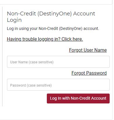The image size is (114, 120).
Task: Place cursor in 'User Name (case sensitive)' box
Action: (x=58, y=62)
